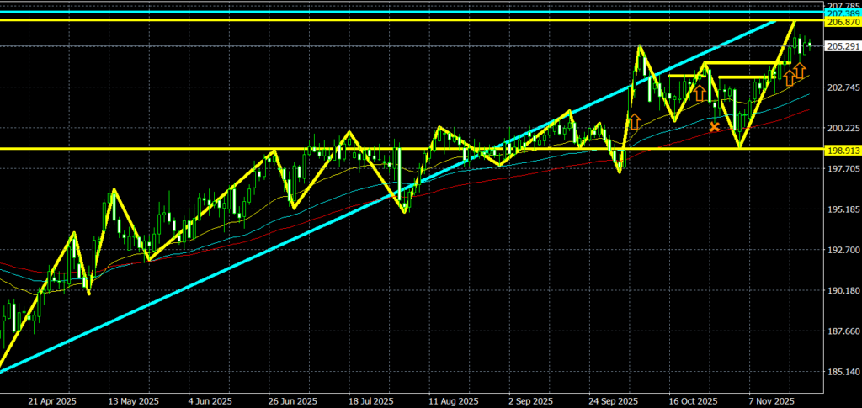Select the current price label 205.291
862x408 pixels.
pos(843,47)
